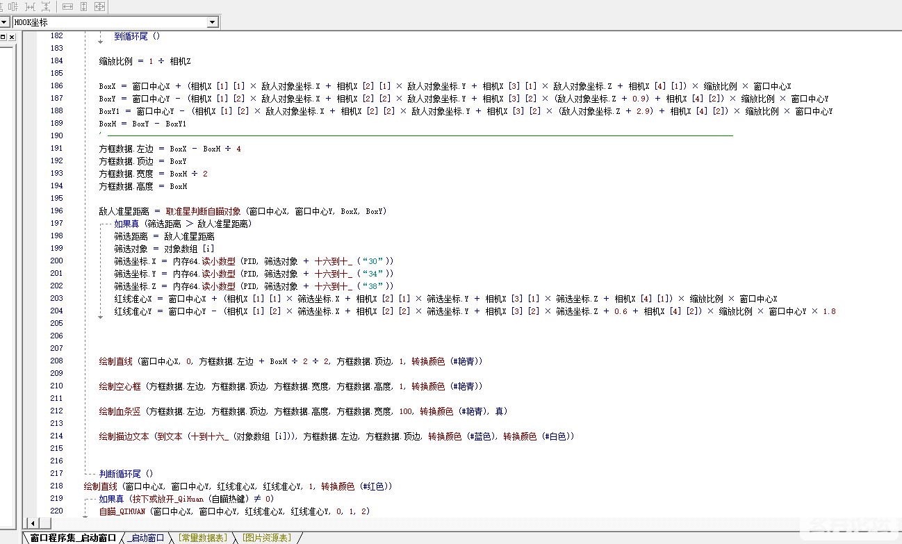Click the 方框数据.高度 = BoxH line
The height and width of the screenshot is (544, 902).
point(142,186)
